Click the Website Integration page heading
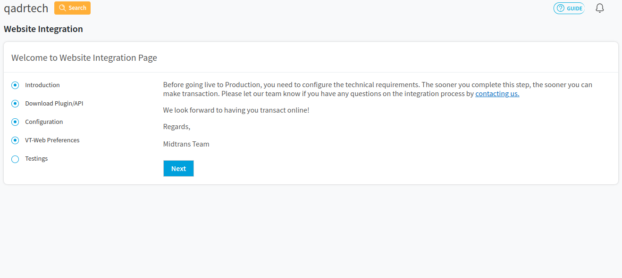This screenshot has height=278, width=622. 43,29
